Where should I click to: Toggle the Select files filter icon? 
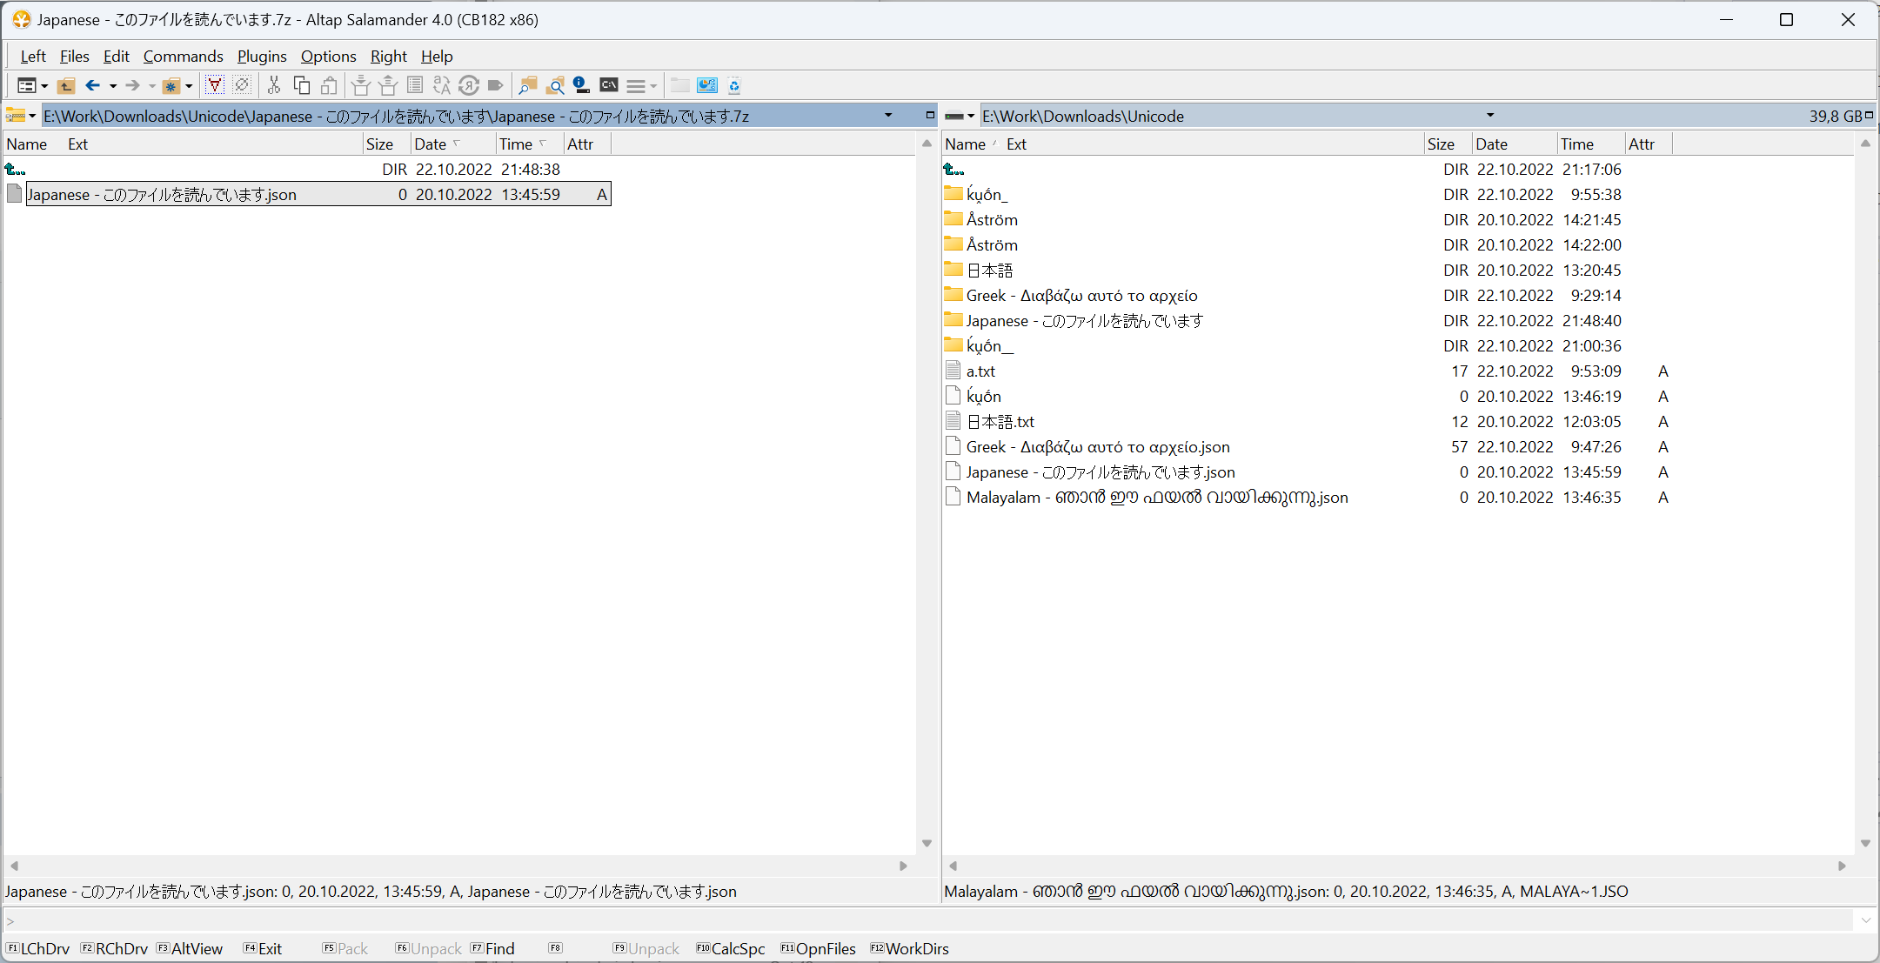[214, 85]
